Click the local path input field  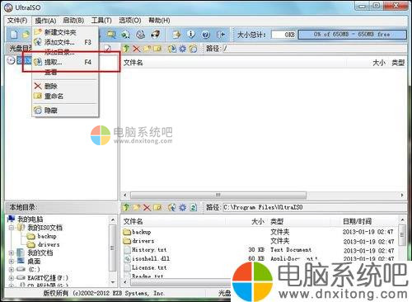314,207
